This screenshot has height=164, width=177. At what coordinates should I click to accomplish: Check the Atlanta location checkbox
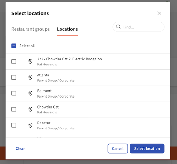click(x=14, y=77)
